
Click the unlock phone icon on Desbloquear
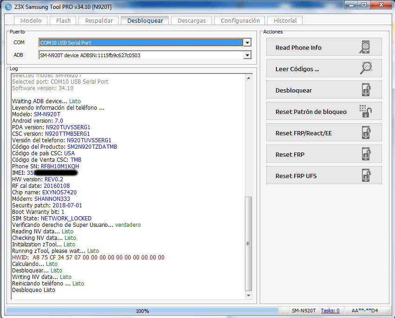367,90
